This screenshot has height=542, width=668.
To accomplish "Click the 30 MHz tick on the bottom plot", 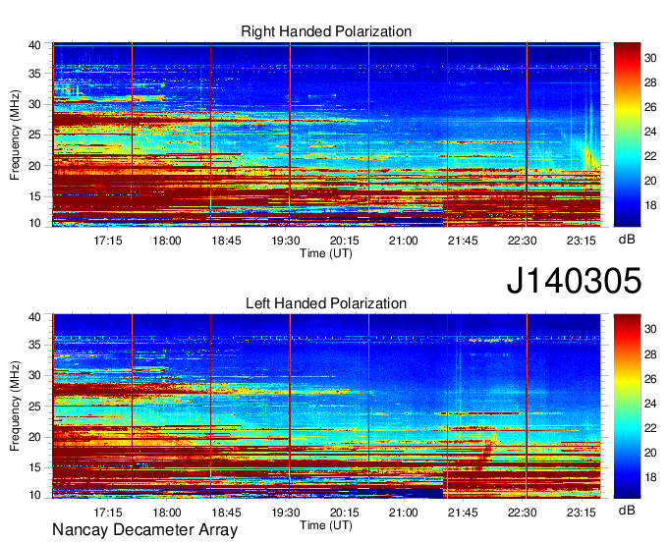I will 34,375.
